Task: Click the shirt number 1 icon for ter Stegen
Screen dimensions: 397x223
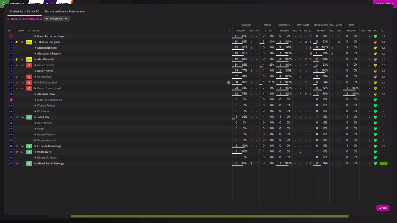Action: (11, 36)
